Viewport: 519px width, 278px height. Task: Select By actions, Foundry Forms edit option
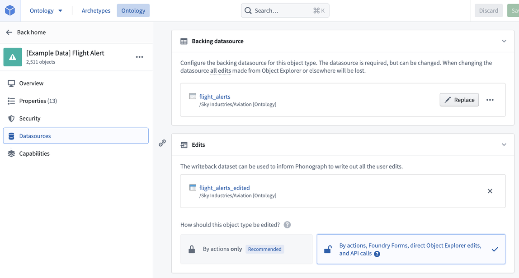411,249
